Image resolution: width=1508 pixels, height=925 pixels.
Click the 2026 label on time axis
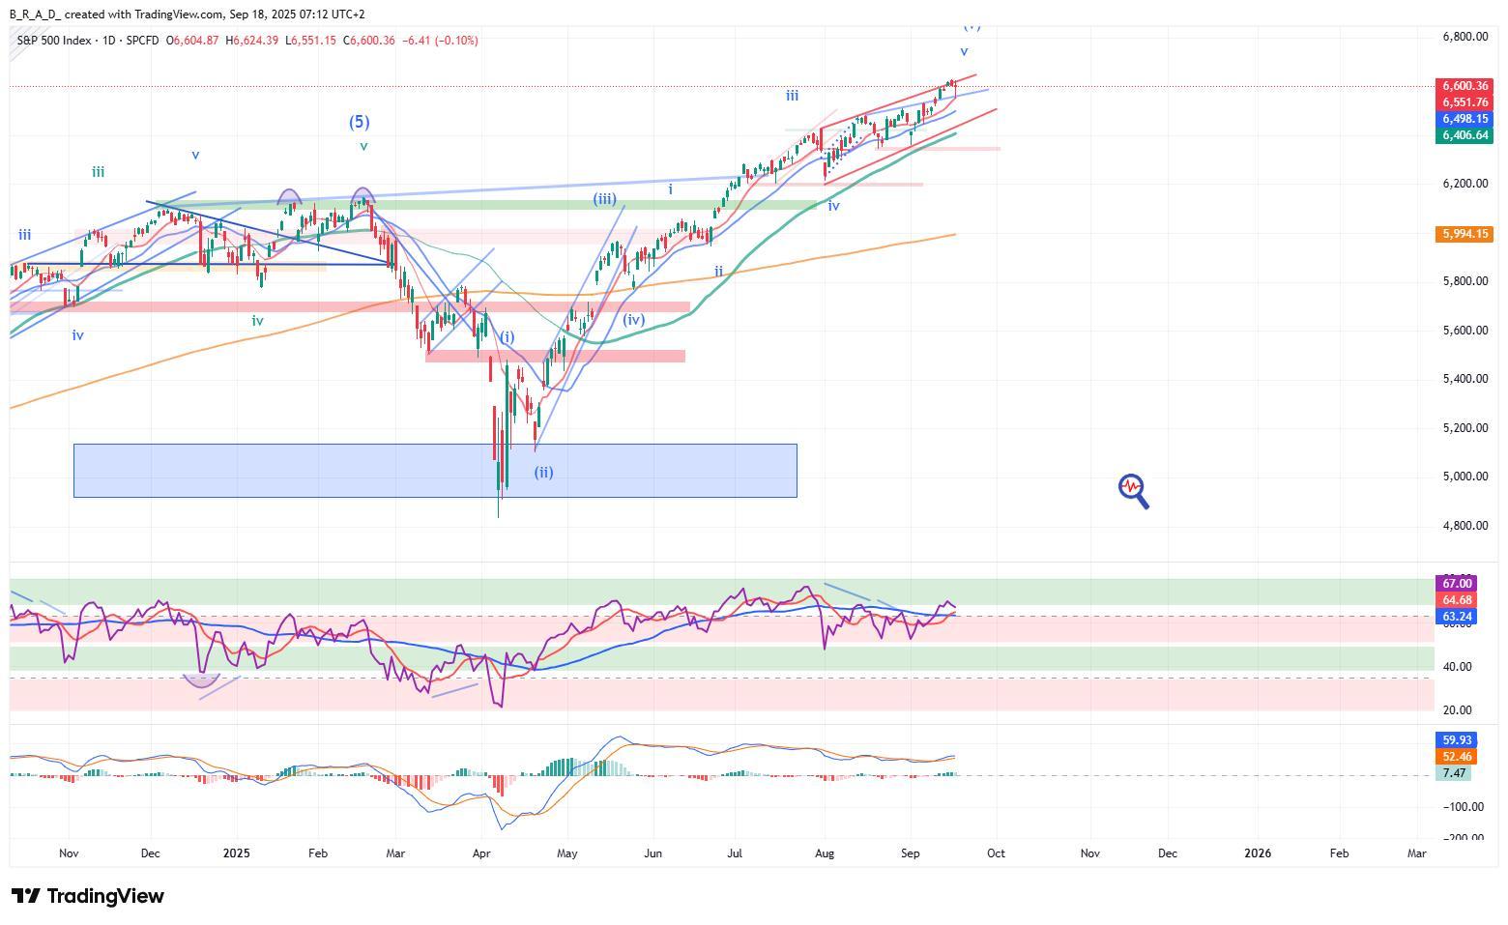coord(1258,853)
